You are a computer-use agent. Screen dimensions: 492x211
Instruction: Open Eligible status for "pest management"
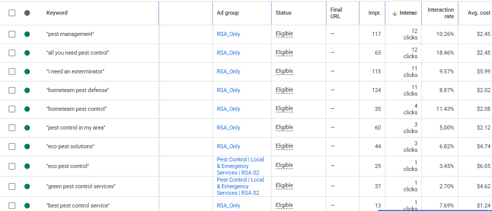[x=284, y=34]
